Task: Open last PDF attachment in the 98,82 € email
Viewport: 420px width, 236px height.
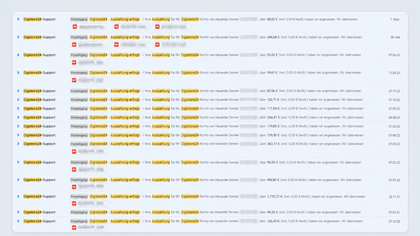Action: coord(172,27)
